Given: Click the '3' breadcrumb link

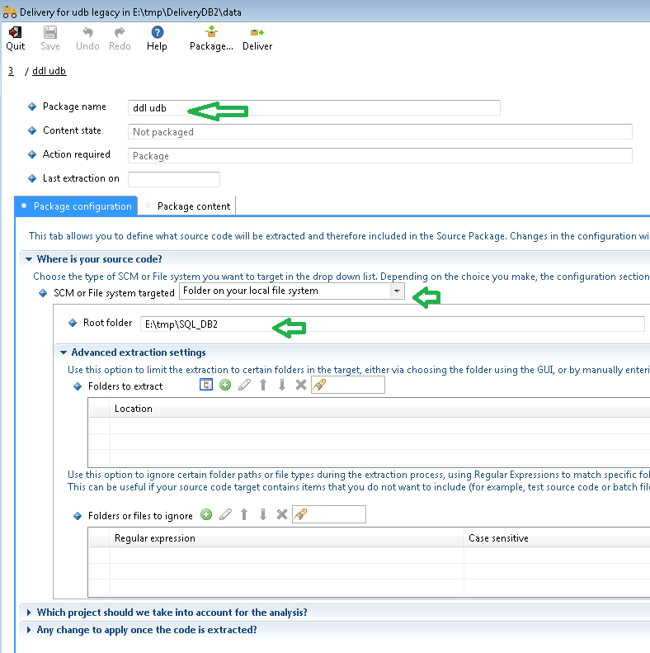Looking at the screenshot, I should coord(11,71).
